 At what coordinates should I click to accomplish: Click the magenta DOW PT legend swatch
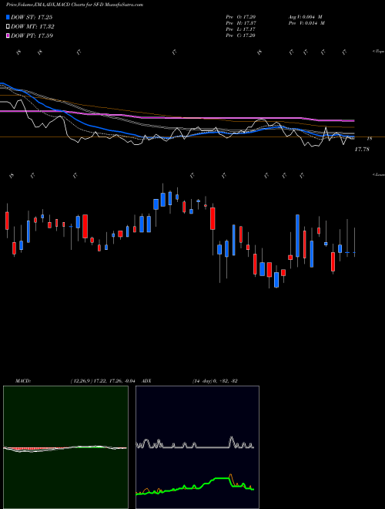point(8,35)
